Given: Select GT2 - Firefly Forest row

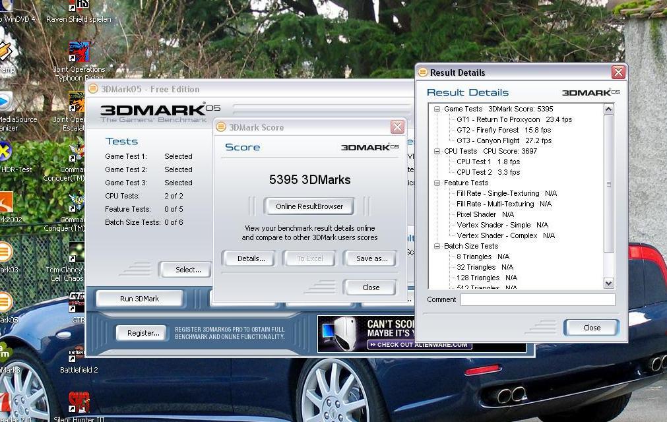Looking at the screenshot, I should 503,130.
